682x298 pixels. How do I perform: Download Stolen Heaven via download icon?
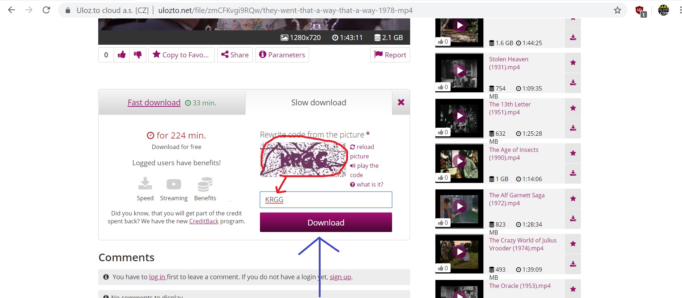point(573,83)
